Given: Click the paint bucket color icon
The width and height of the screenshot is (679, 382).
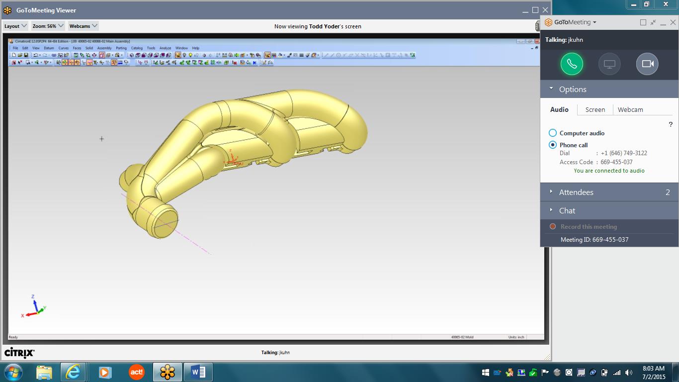Looking at the screenshot, I should coord(280,55).
